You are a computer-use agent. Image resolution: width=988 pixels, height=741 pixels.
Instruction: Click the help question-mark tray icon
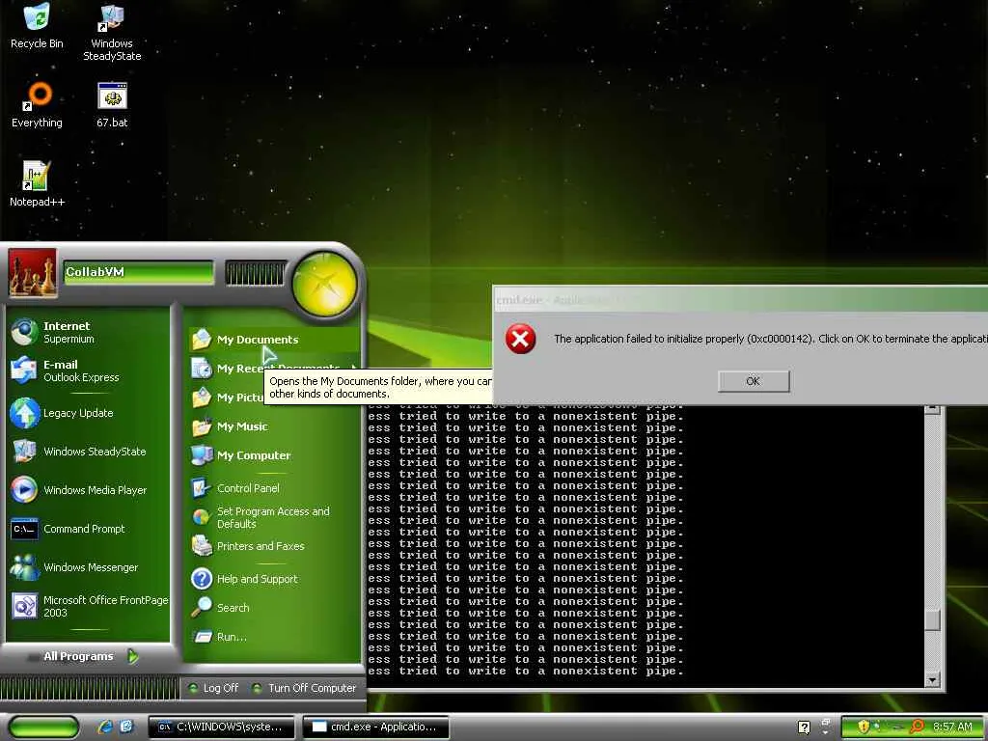(x=804, y=727)
